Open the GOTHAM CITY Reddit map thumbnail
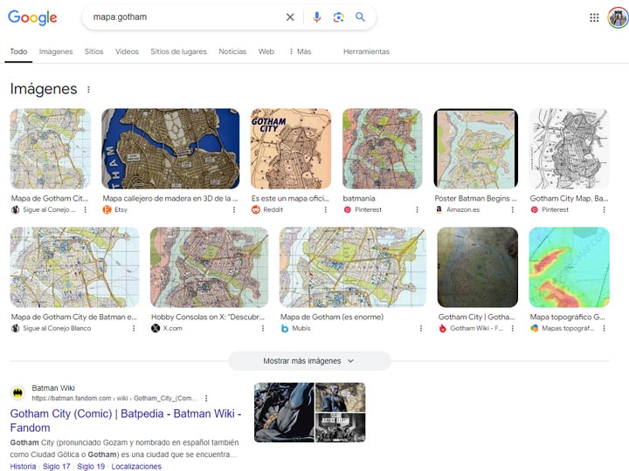Image resolution: width=629 pixels, height=471 pixels. pos(291,148)
